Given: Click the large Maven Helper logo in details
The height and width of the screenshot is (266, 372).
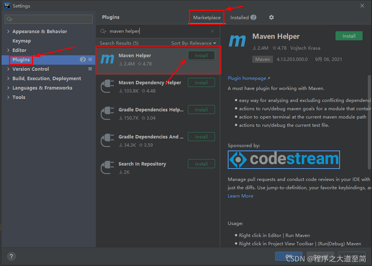Looking at the screenshot, I should (x=237, y=40).
